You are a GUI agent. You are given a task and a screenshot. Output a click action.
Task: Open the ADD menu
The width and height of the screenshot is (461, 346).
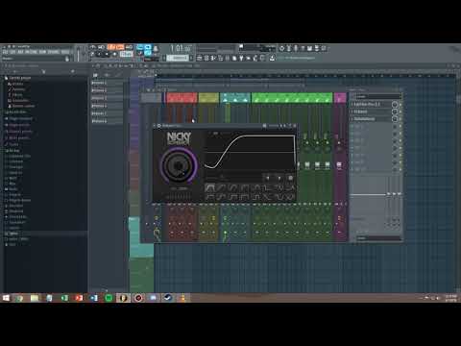20,52
